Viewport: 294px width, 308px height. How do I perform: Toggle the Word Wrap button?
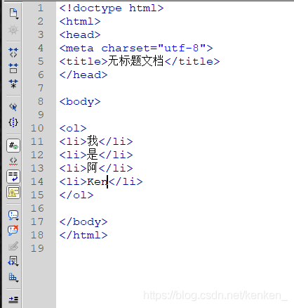(x=13, y=177)
